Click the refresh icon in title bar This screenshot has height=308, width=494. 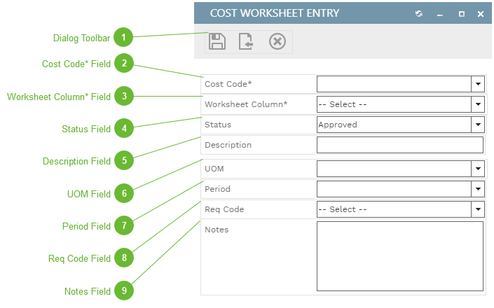click(x=419, y=13)
